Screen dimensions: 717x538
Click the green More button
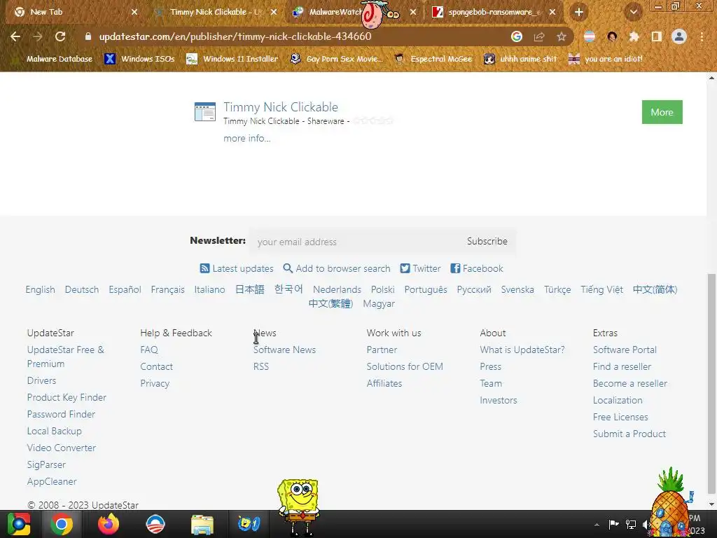click(662, 112)
